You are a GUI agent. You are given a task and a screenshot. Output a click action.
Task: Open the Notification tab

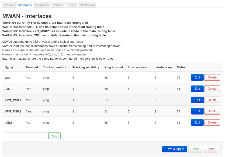(87, 5)
